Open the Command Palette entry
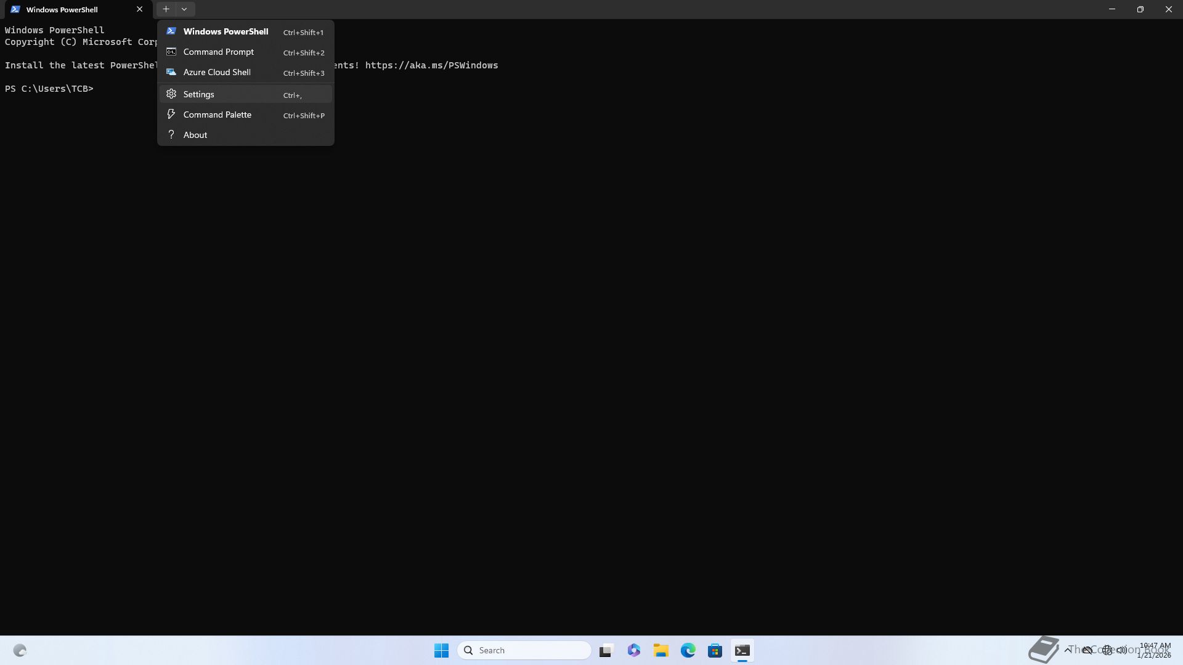The image size is (1183, 665). (x=217, y=115)
